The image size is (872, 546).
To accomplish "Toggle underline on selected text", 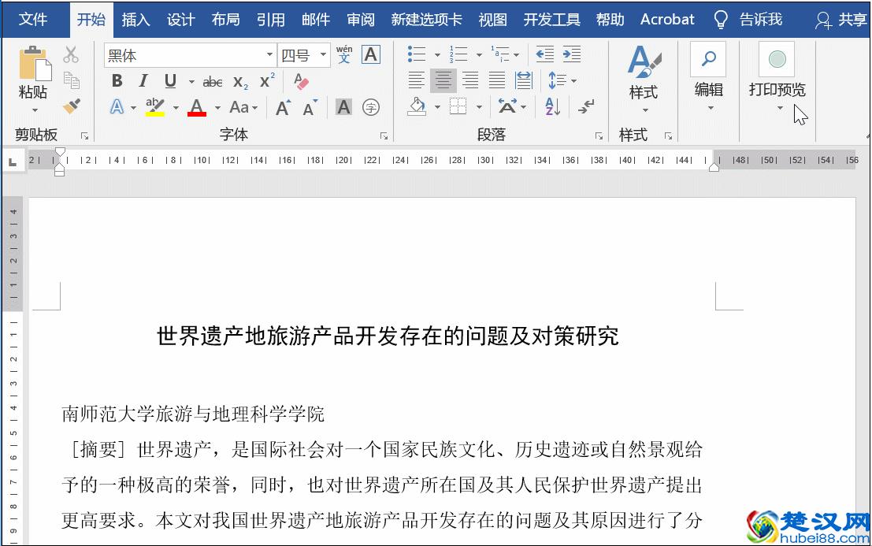I will pos(170,81).
